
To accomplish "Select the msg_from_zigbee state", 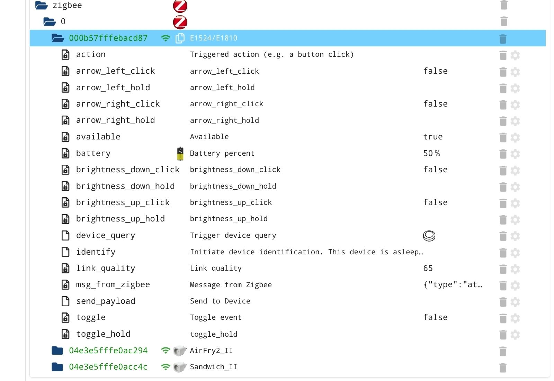I will [113, 284].
